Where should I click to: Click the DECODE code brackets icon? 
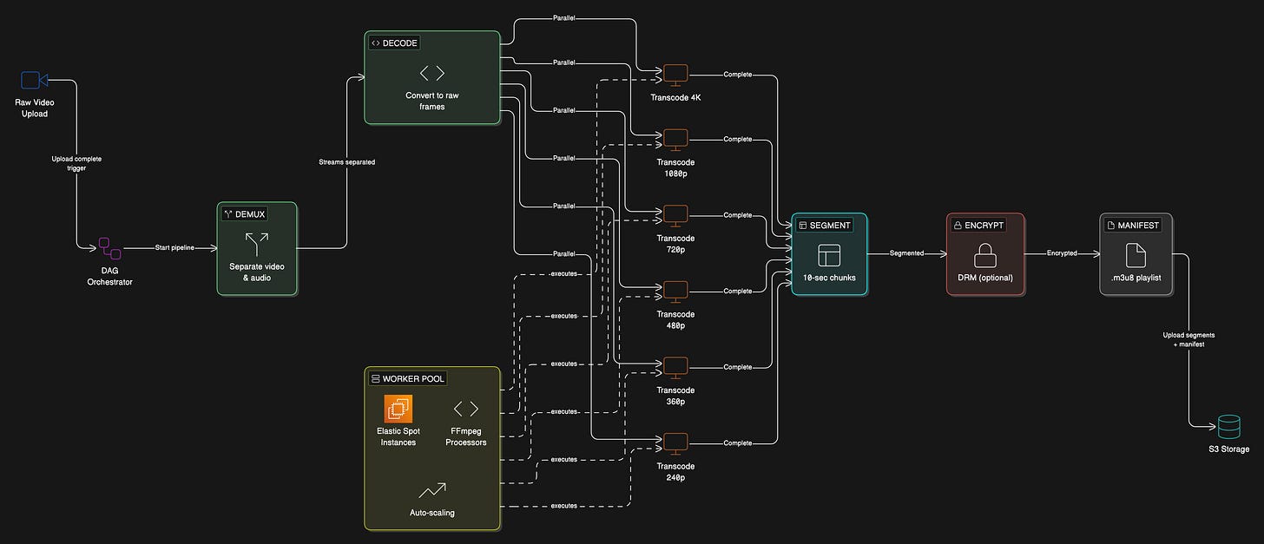pos(432,73)
